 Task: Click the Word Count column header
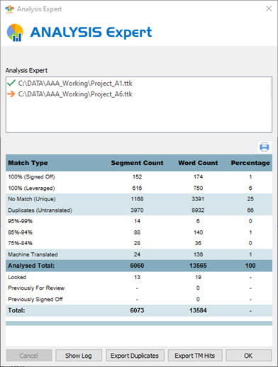coord(198,163)
